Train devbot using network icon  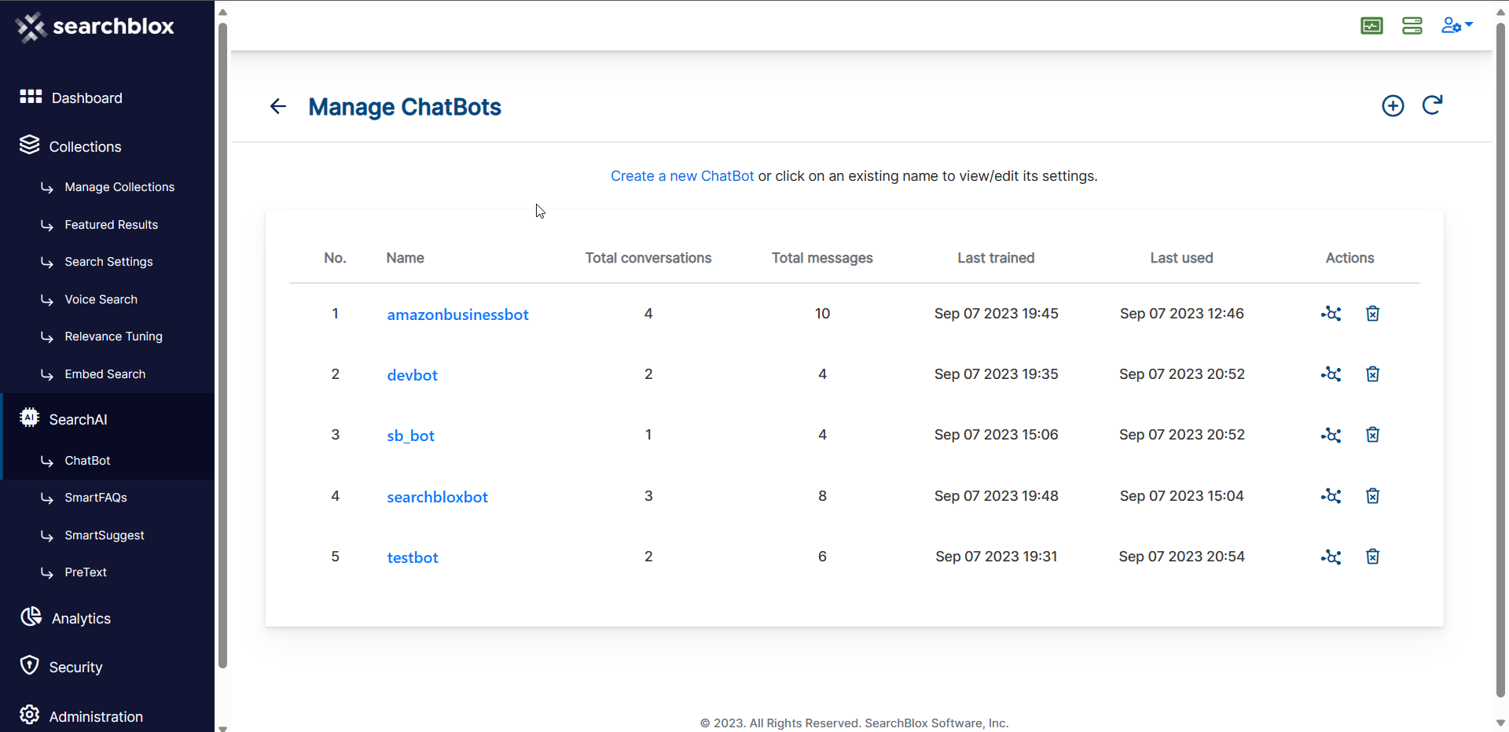tap(1331, 374)
